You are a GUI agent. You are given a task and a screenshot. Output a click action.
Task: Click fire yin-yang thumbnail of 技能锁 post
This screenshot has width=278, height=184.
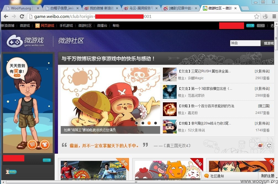pyautogui.click(x=170, y=109)
